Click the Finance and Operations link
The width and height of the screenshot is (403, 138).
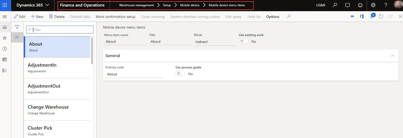82,5
